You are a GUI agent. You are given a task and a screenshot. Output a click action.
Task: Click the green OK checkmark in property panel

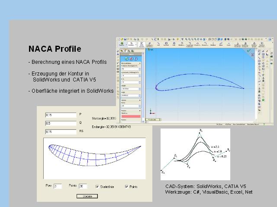[x=126, y=59]
